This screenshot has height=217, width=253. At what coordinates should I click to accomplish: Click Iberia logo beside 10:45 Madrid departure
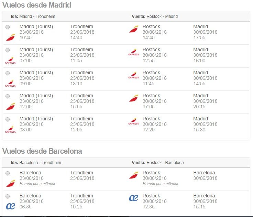click(11, 37)
